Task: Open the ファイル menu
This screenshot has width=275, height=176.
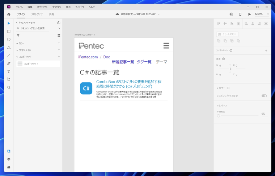Action: (x=19, y=7)
